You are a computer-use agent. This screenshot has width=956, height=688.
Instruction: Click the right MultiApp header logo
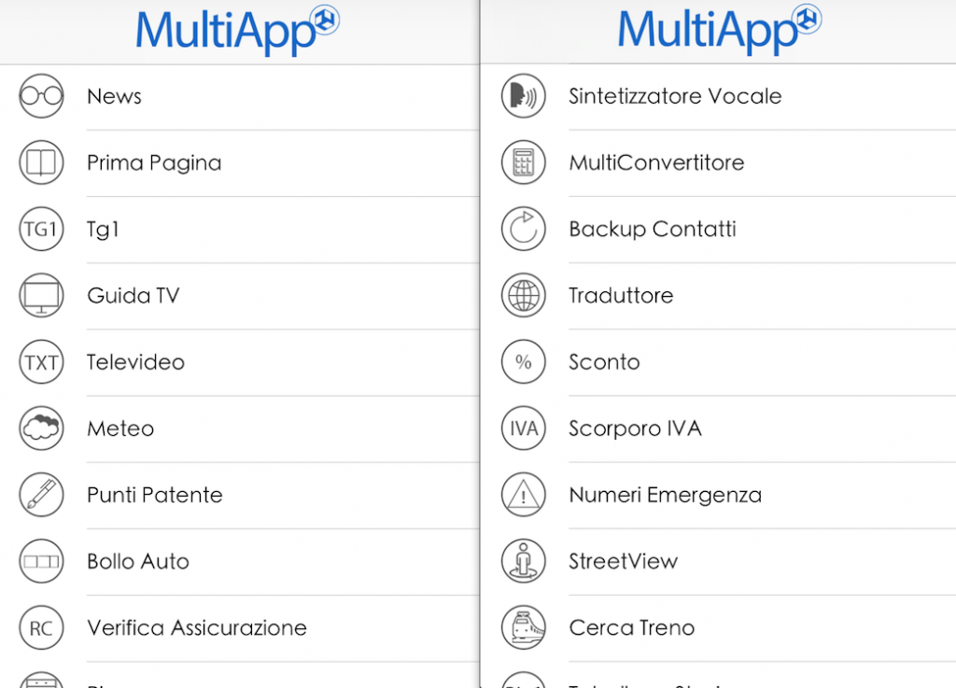click(719, 30)
